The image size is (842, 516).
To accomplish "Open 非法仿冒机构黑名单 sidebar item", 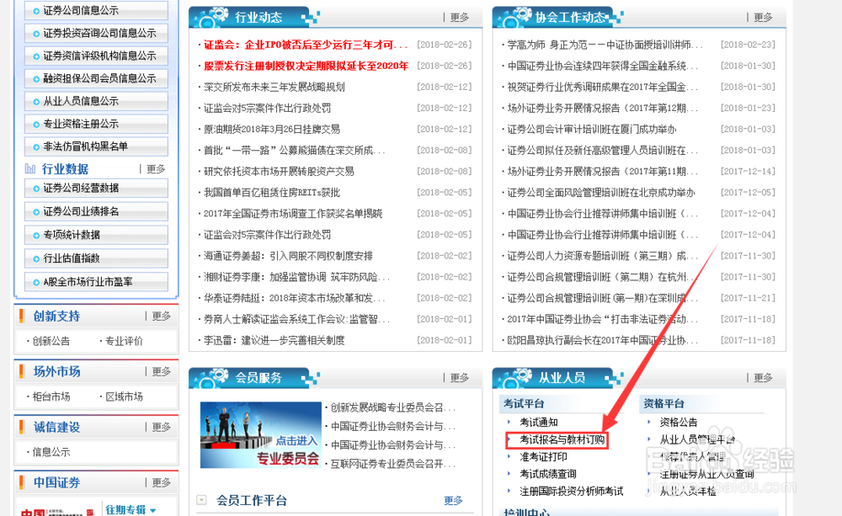I will 96,146.
